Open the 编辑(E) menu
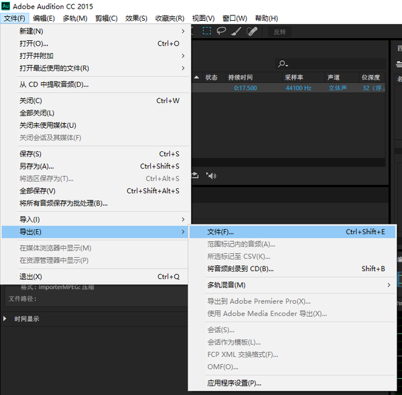The width and height of the screenshot is (402, 395). click(44, 19)
